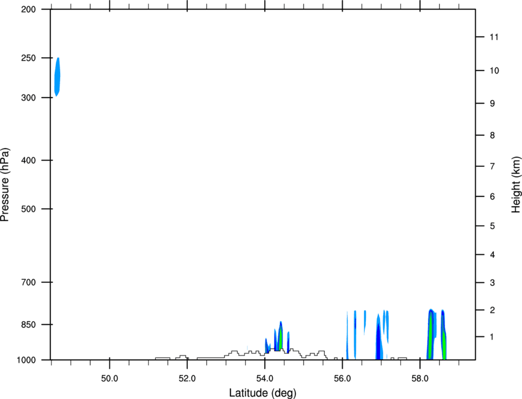The image size is (522, 399).
Task: Click the green contour near latitude 58.3
Action: [x=431, y=336]
